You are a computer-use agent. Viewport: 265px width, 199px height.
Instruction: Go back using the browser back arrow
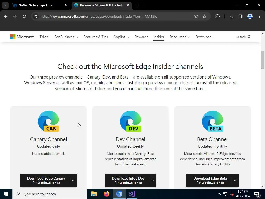pyautogui.click(x=6, y=16)
